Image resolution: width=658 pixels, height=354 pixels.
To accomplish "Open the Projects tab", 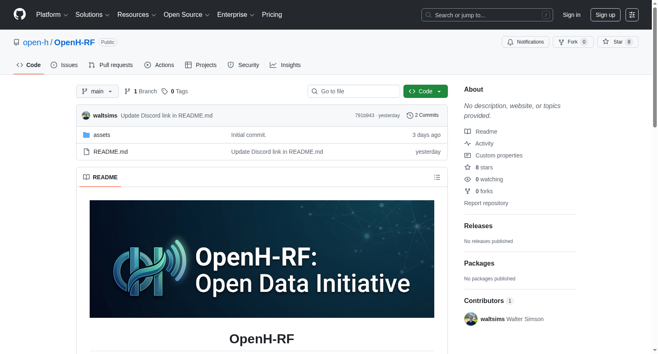I will [x=201, y=65].
